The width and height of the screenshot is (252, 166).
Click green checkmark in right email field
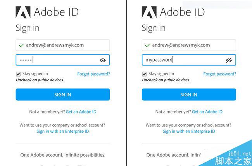147,45
